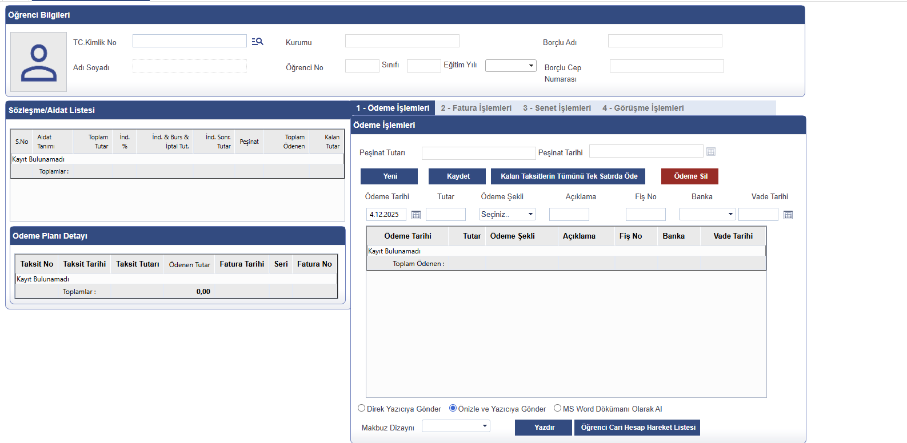Click Kalan Taksitlerin Tümünü Tek Satırda Öde
This screenshot has height=443, width=907.
[x=568, y=176]
